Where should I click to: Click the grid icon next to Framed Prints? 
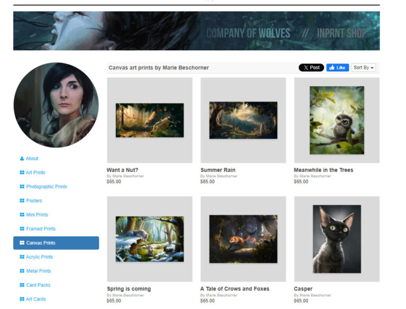click(x=22, y=229)
